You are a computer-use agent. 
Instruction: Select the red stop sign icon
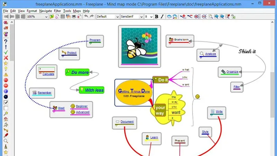[x=6, y=80]
